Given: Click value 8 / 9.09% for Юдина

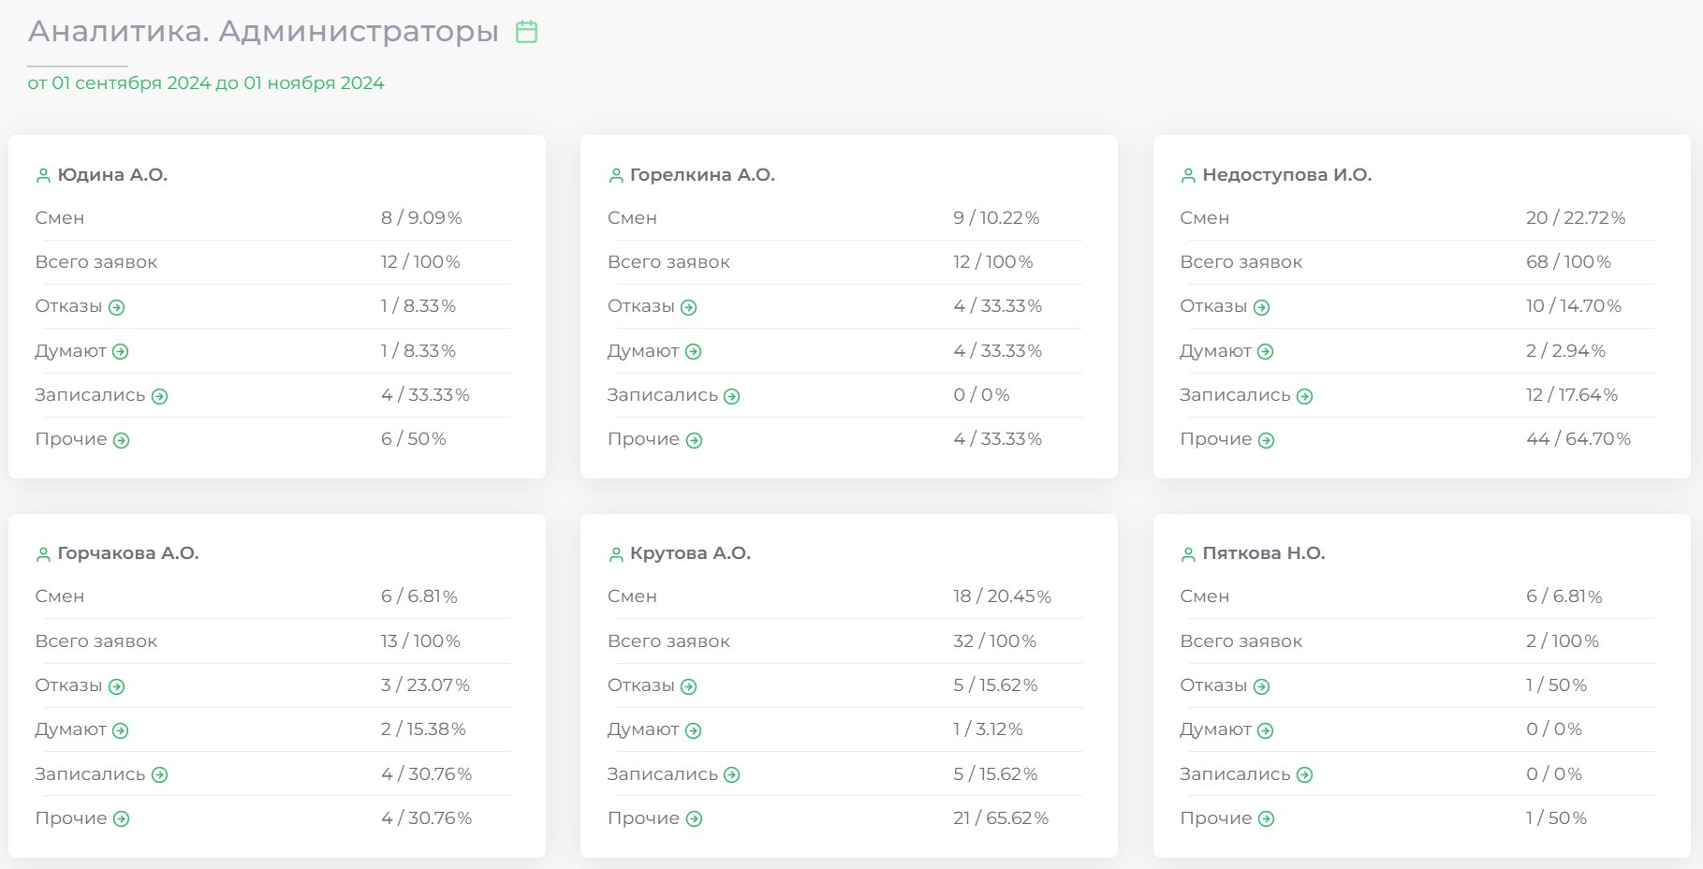Looking at the screenshot, I should 421,218.
